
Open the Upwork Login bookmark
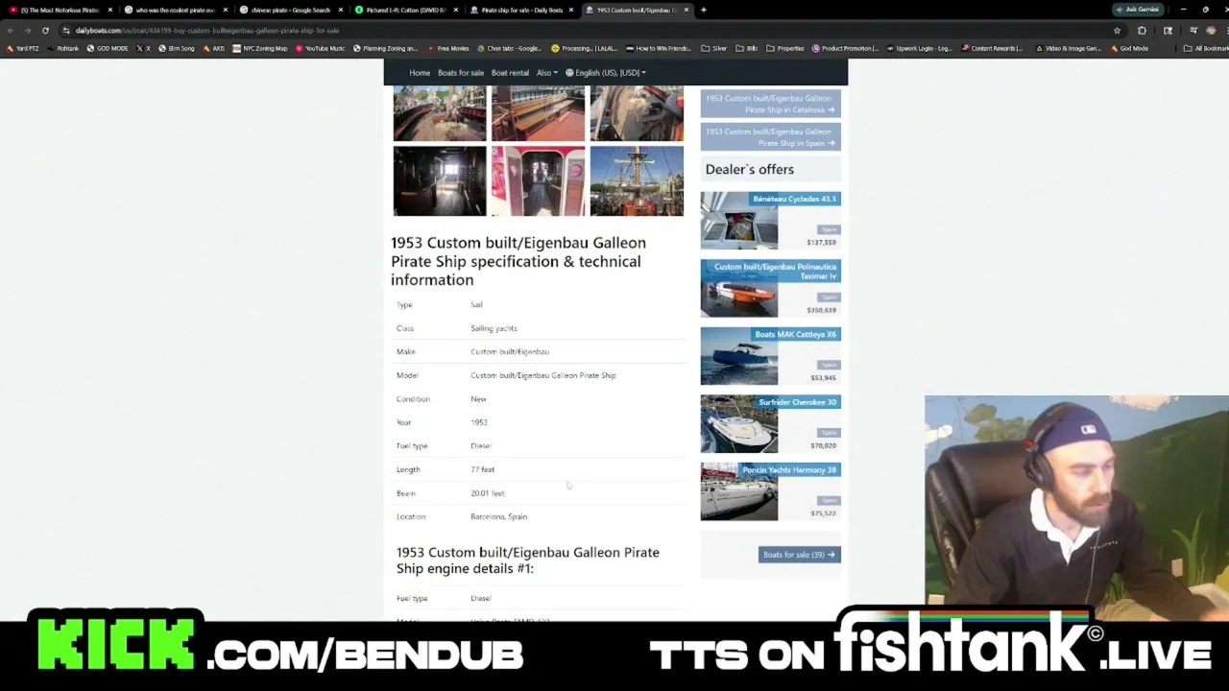919,48
